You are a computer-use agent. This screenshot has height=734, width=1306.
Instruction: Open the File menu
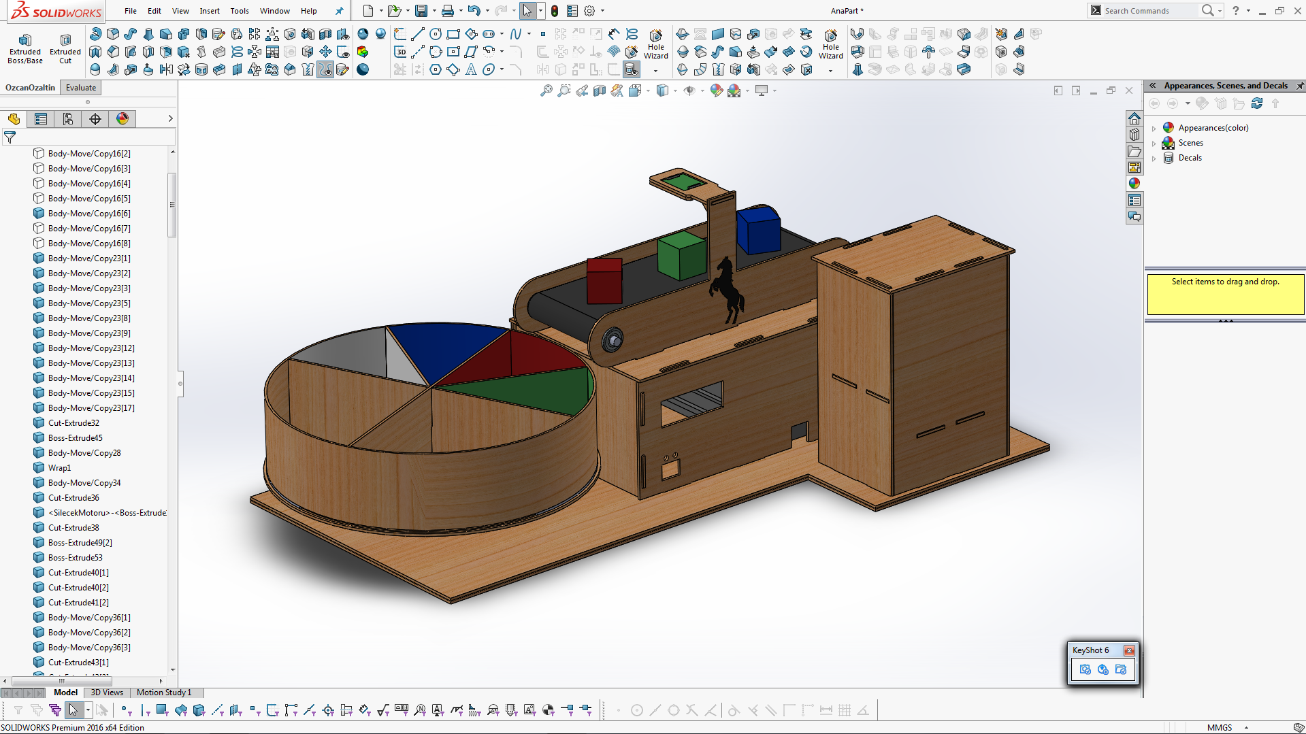[x=131, y=11]
